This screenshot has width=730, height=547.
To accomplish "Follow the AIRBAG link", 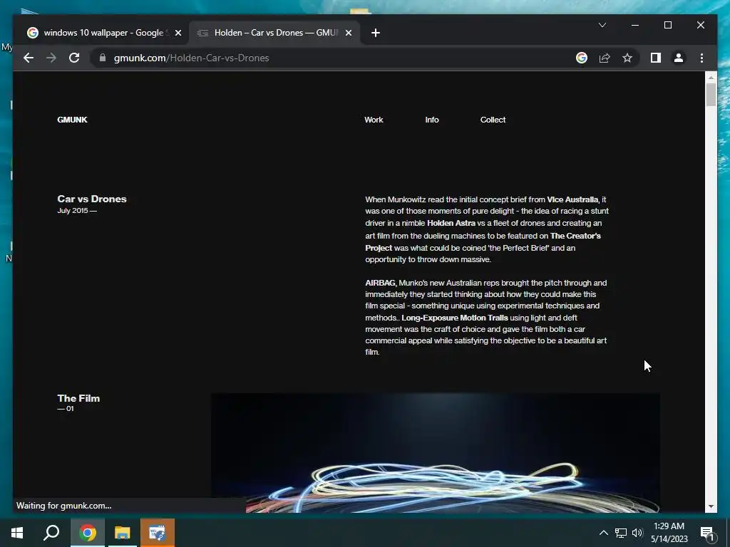I will click(380, 283).
